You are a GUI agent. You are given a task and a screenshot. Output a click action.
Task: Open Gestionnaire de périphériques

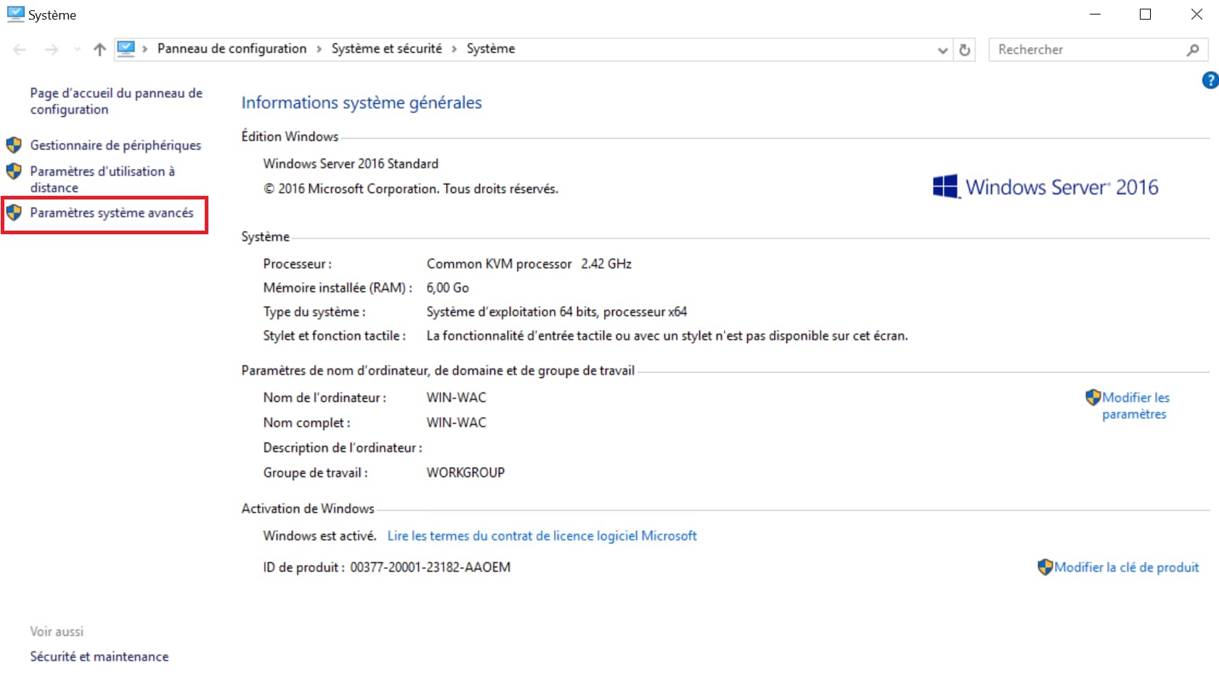point(115,145)
